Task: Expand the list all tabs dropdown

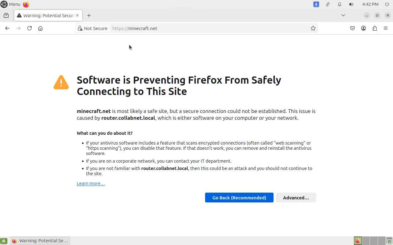Action: click(x=343, y=15)
